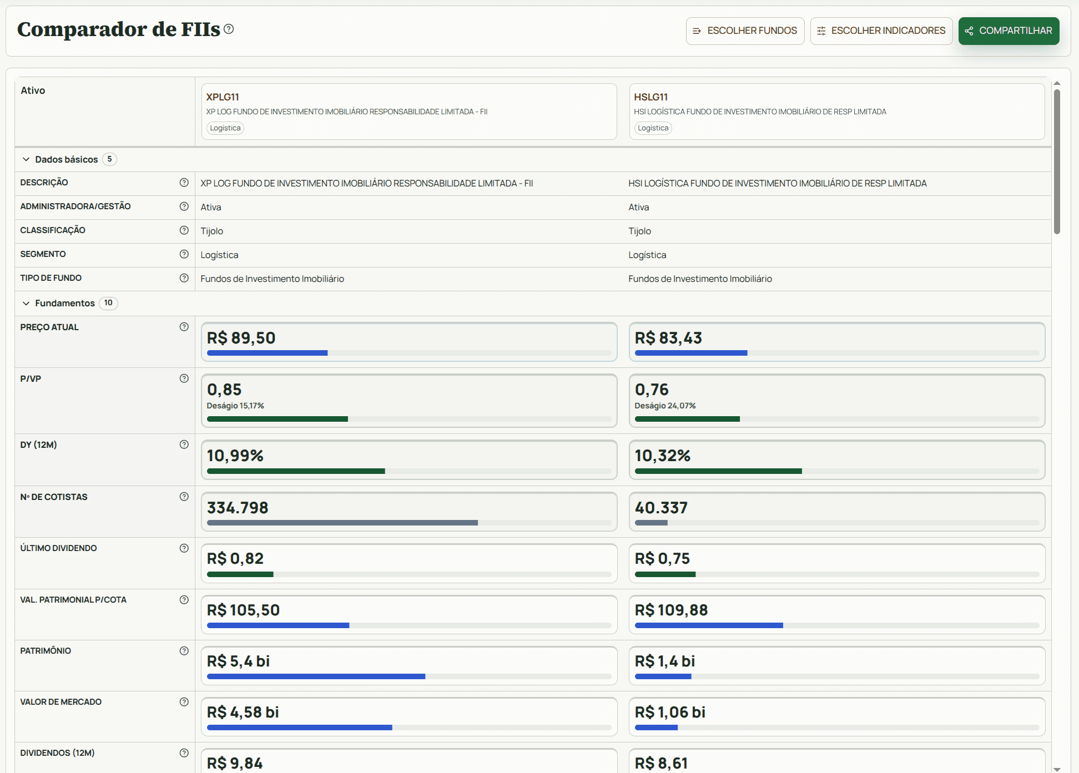Image resolution: width=1079 pixels, height=773 pixels.
Task: Click the XPLG11 market value R$ 4,58 bi
Action: [243, 713]
